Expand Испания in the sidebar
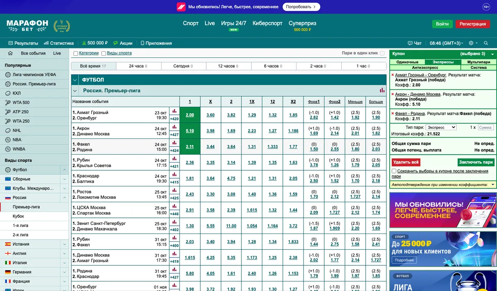Image resolution: width=497 pixels, height=291 pixels. coord(64,244)
